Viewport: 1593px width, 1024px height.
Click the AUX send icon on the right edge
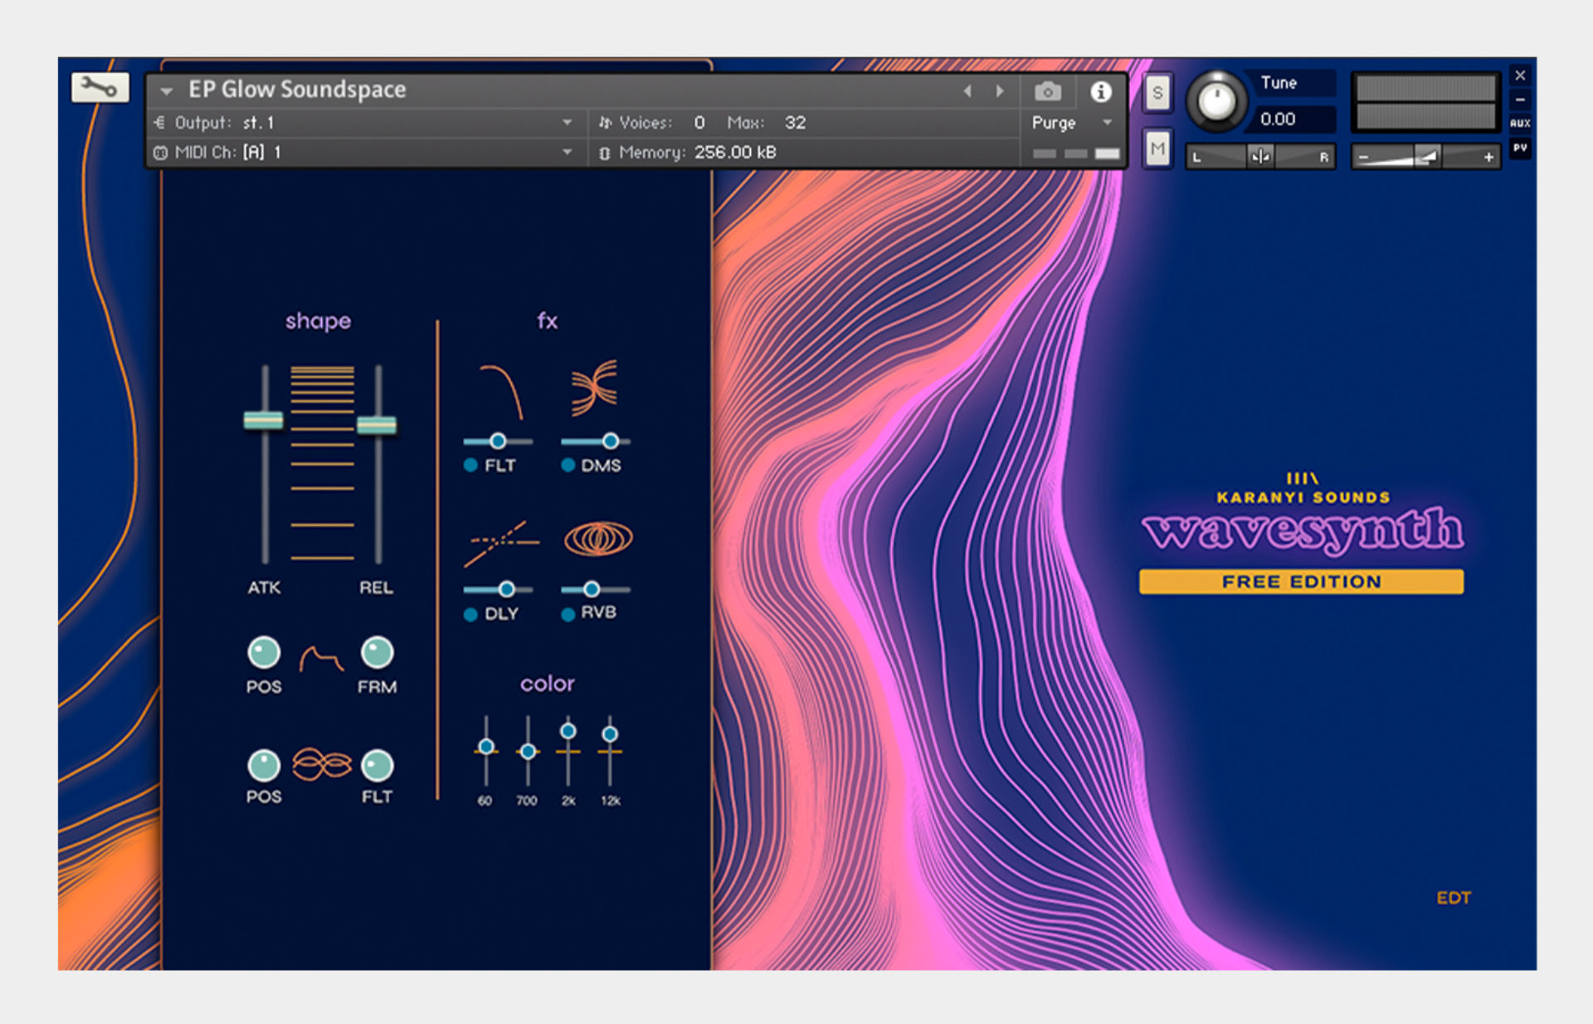coord(1522,123)
